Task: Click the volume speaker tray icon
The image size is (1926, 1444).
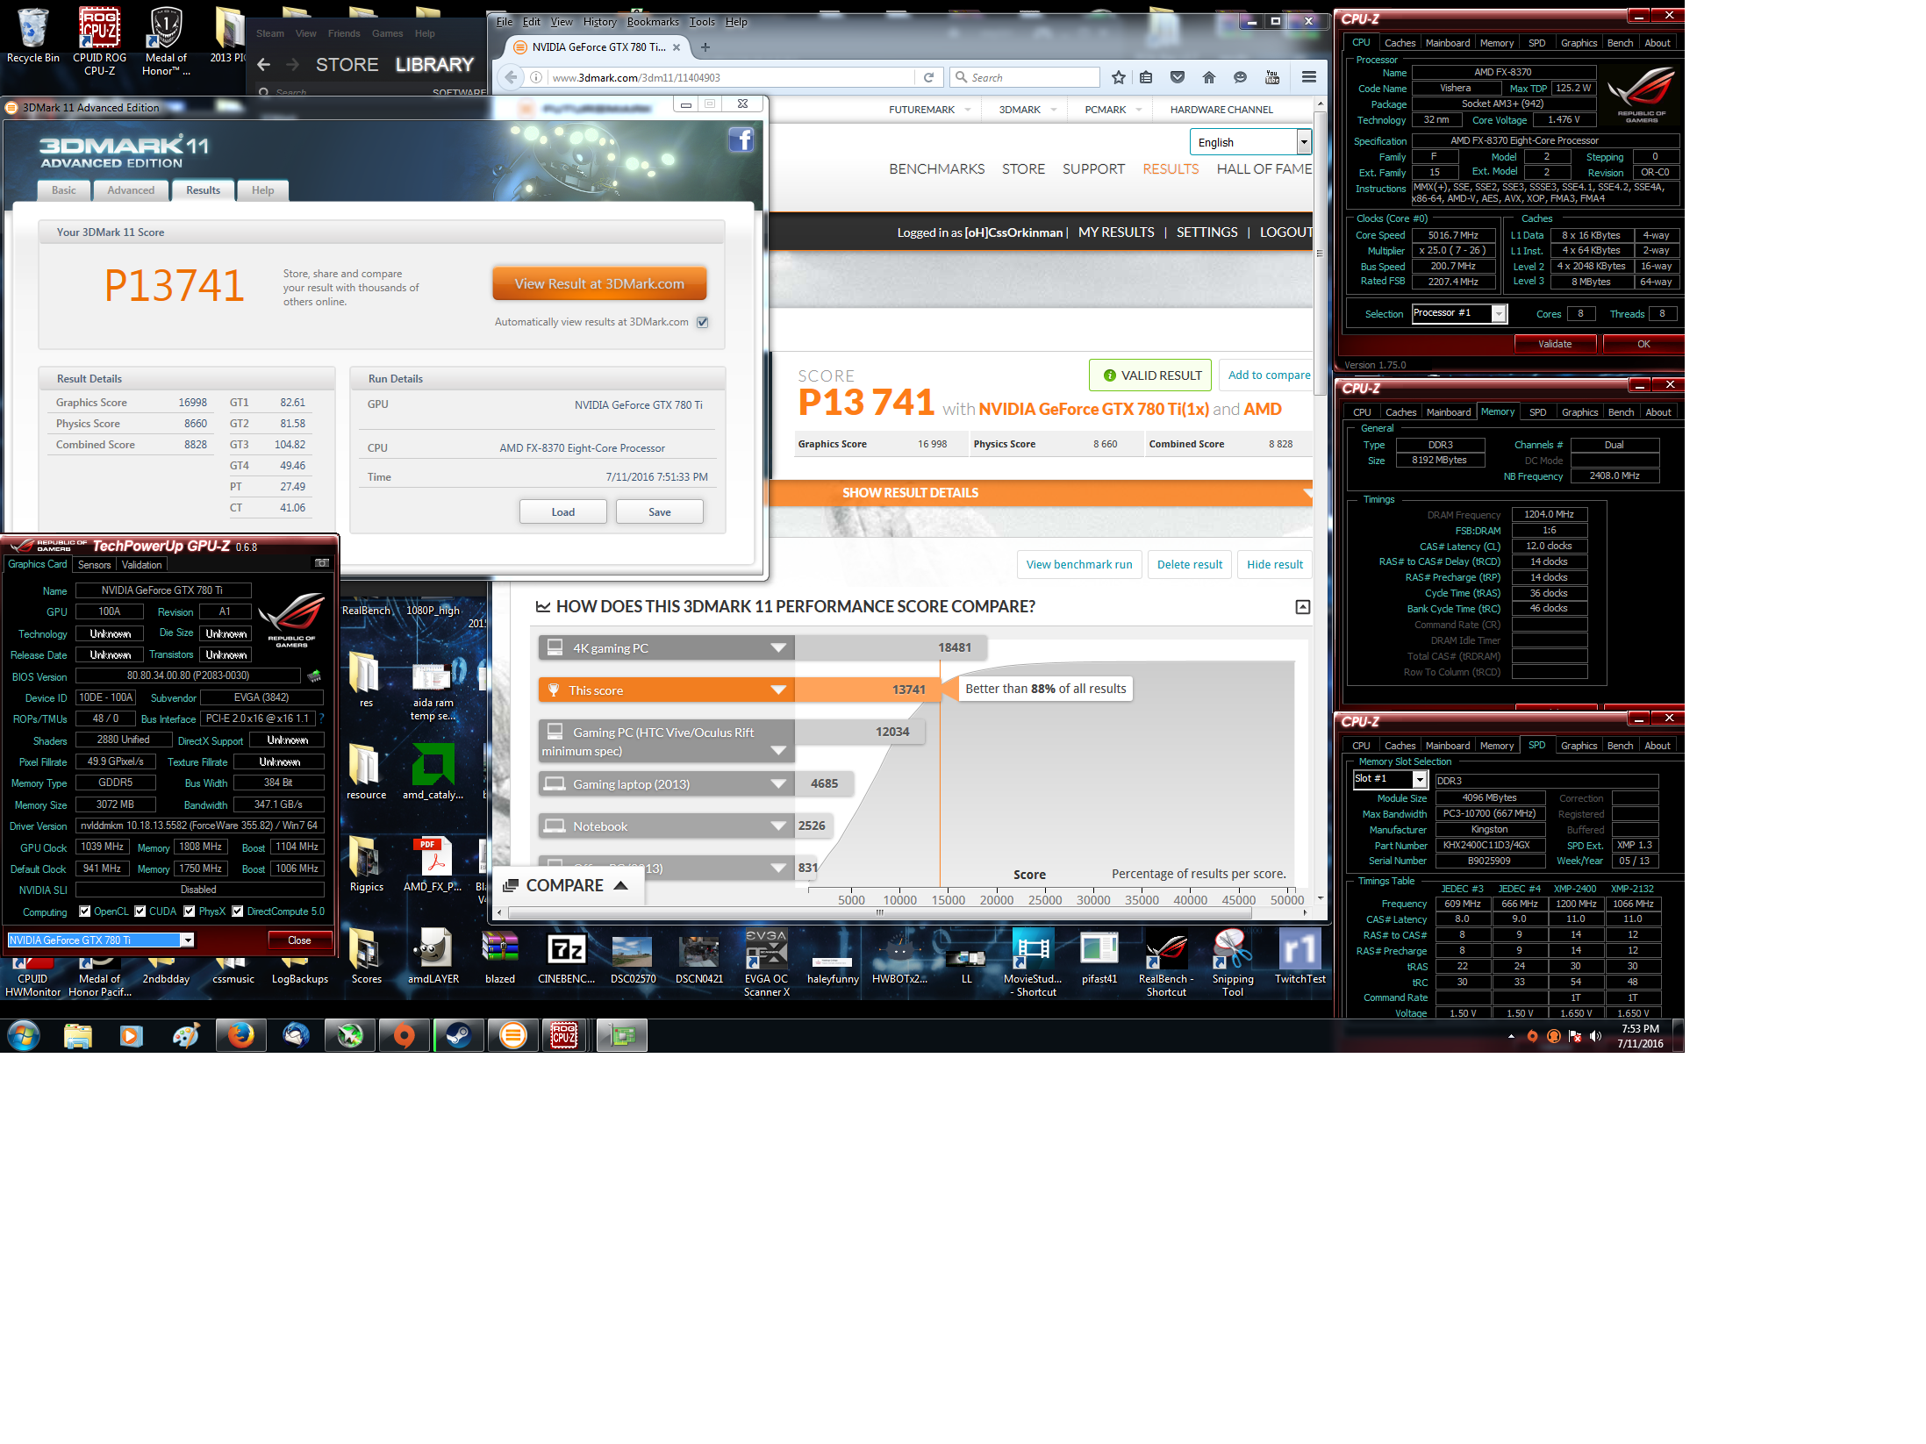Action: (x=1595, y=1036)
